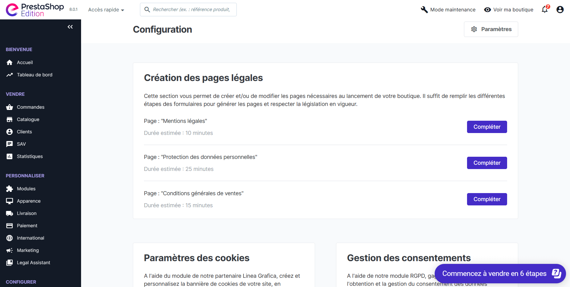Screen dimensions: 570x287
Task: Click Compléter for Mentions légales page
Action: [x=487, y=127]
